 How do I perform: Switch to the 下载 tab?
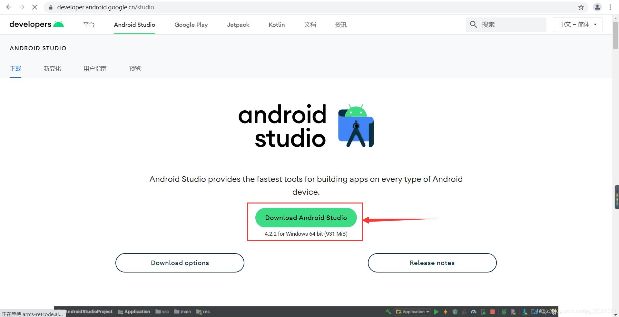click(x=15, y=68)
